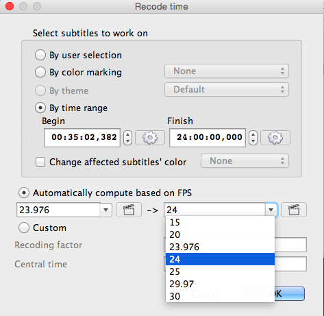Click Finish time stepper arrows

[253, 138]
